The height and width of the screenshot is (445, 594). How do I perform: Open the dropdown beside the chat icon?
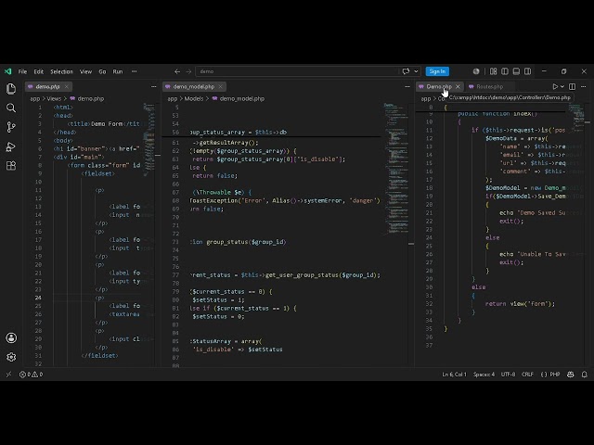pyautogui.click(x=416, y=71)
